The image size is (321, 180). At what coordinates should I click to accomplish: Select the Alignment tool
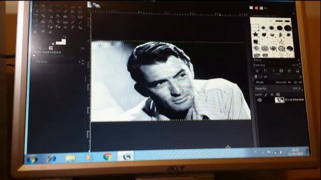73,11
